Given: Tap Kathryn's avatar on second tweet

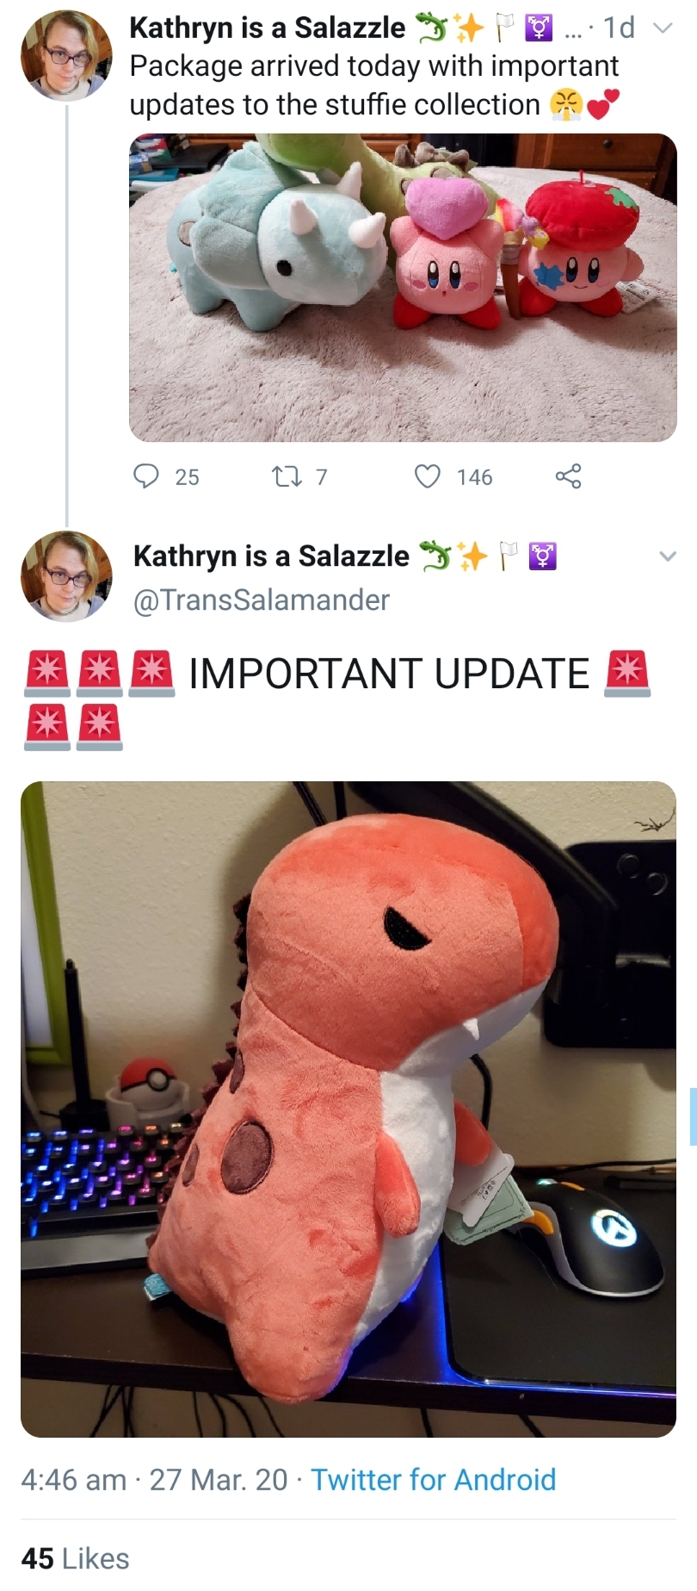Looking at the screenshot, I should click(66, 576).
